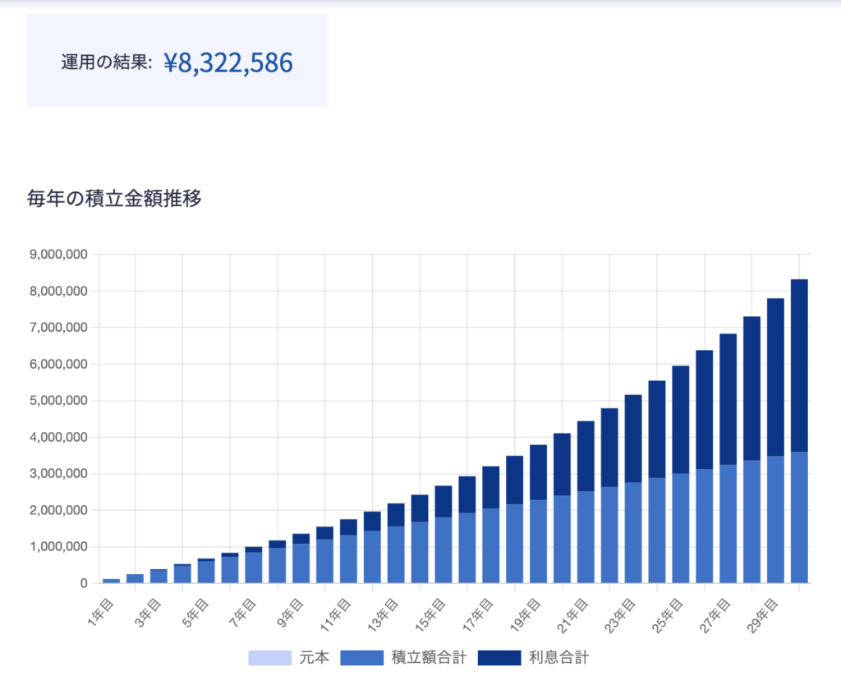Click the 5,000,000 y-axis label

[57, 401]
